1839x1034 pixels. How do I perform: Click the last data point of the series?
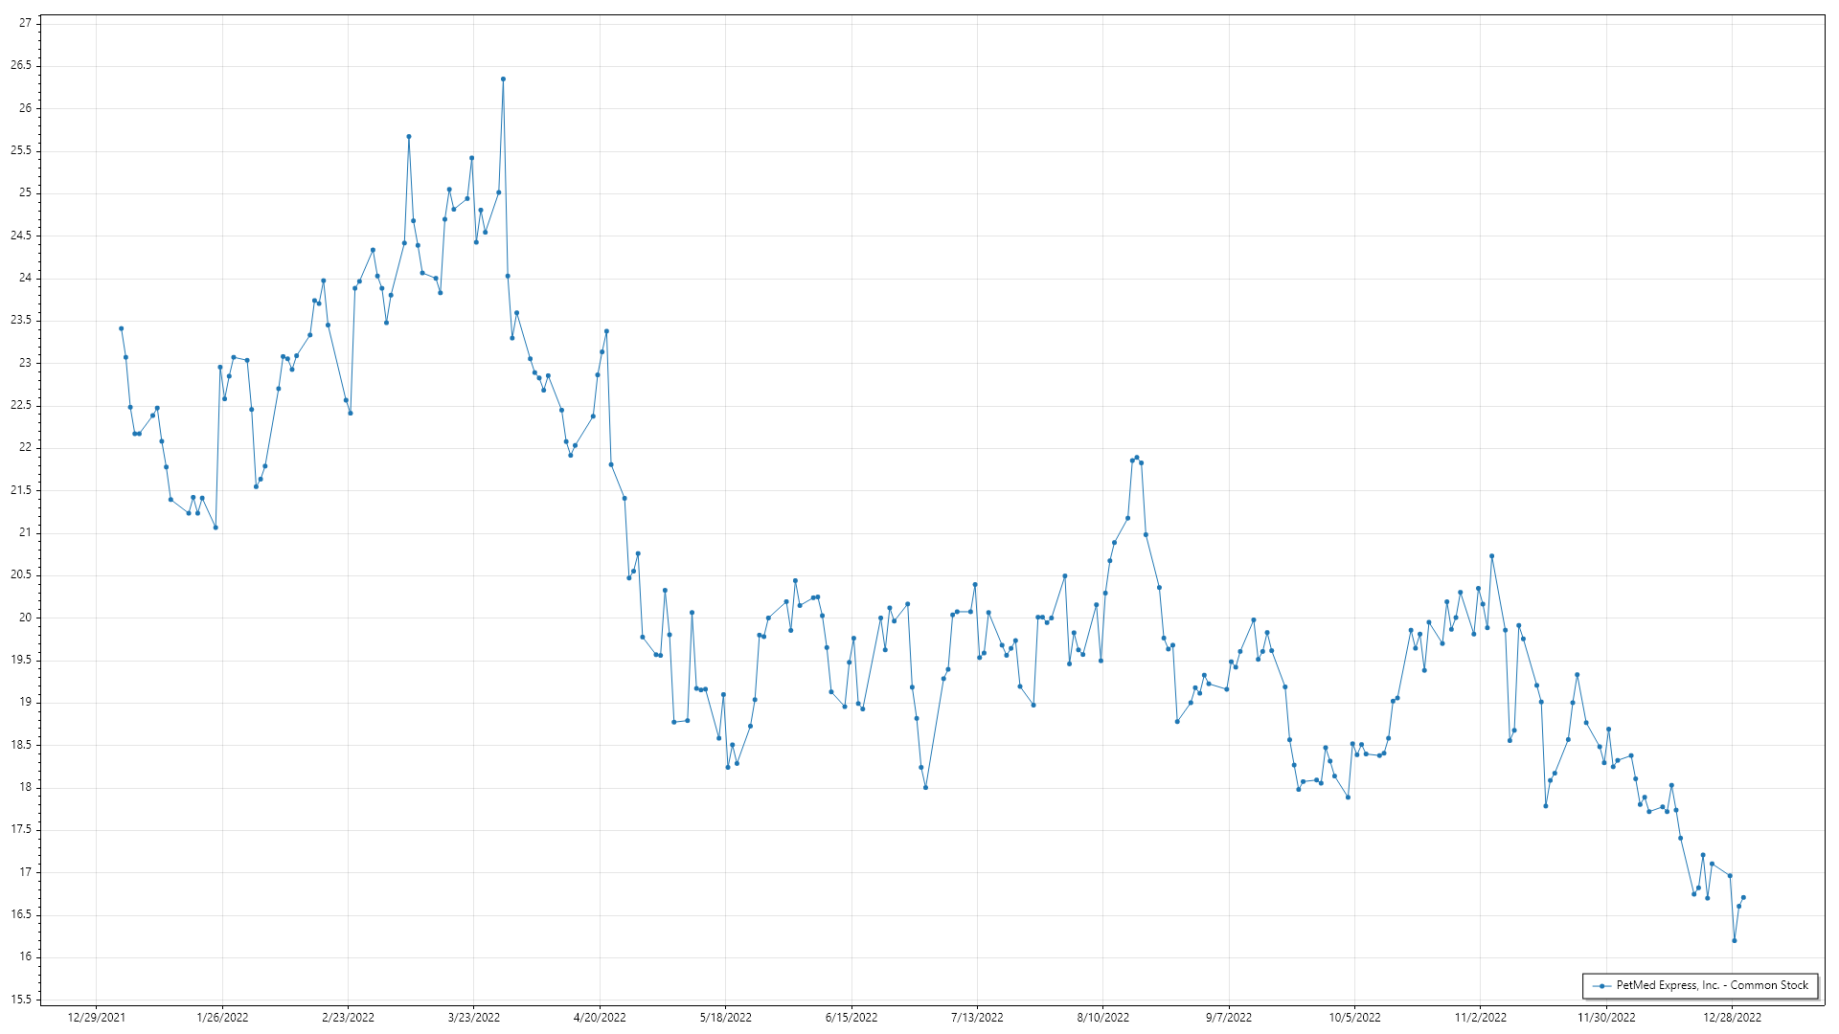[x=1743, y=897]
